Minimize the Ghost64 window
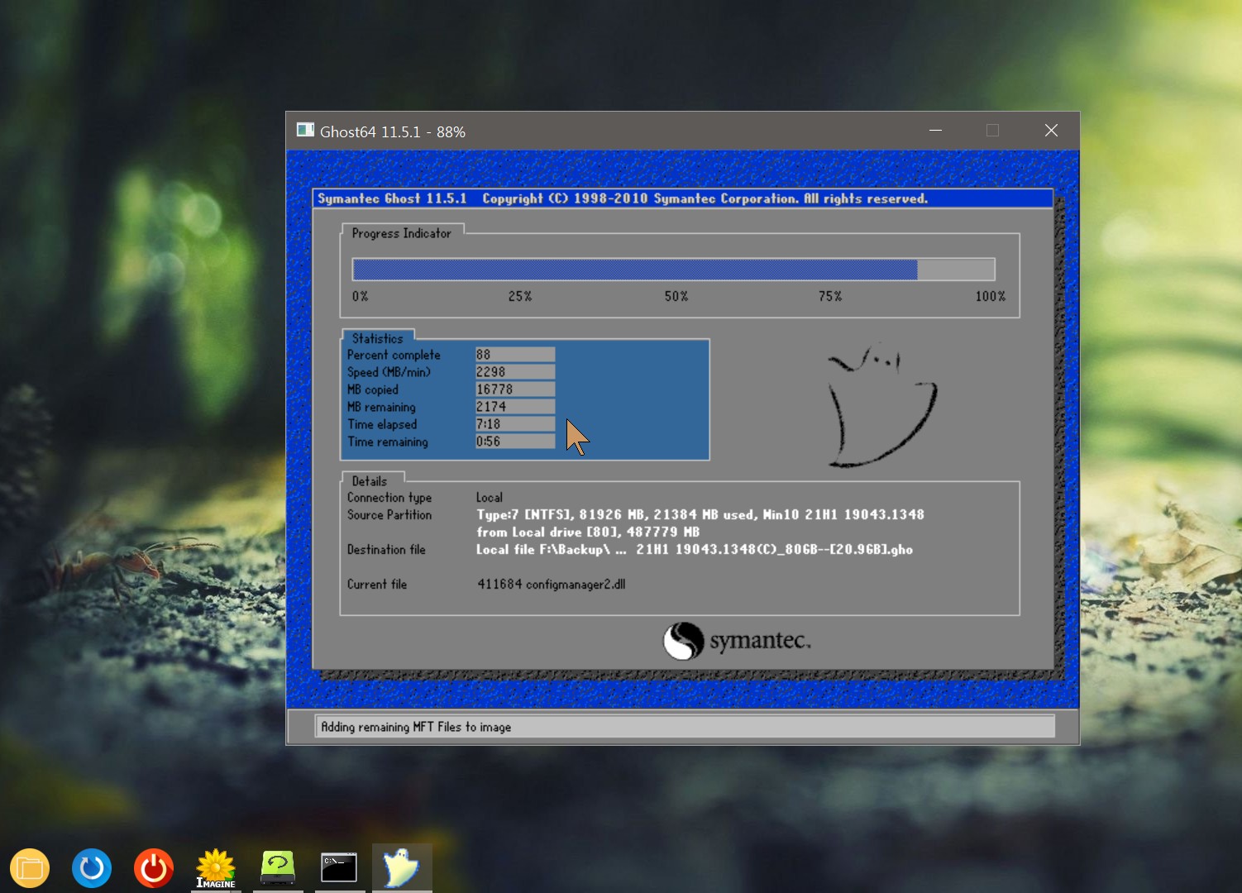 point(935,131)
